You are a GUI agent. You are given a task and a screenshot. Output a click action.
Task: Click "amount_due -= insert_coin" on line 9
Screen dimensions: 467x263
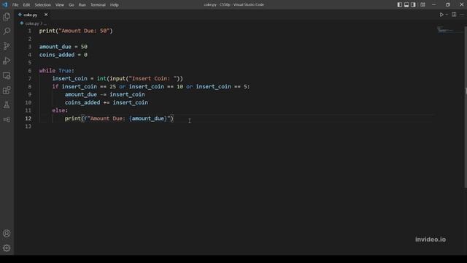tap(104, 94)
